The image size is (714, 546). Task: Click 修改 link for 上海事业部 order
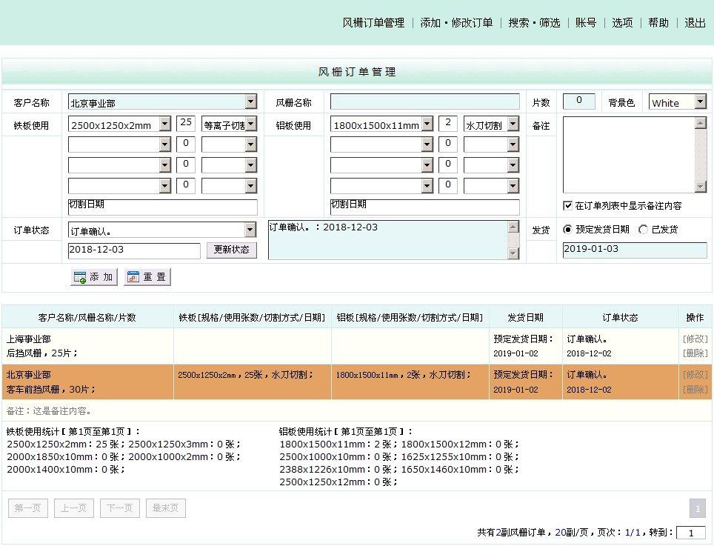click(695, 339)
